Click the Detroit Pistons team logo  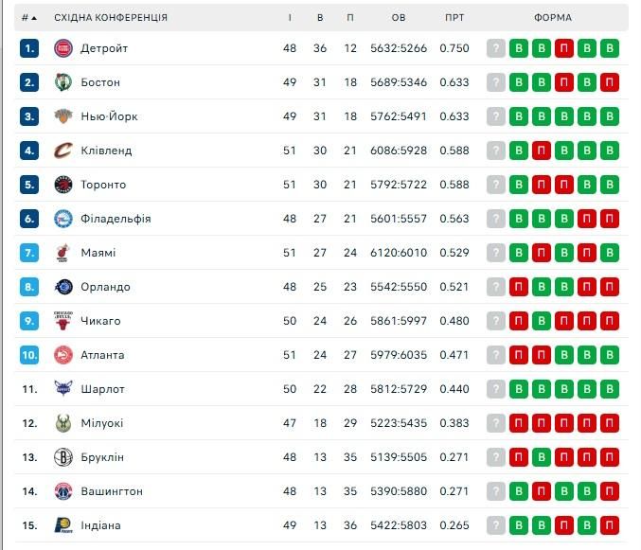62,48
